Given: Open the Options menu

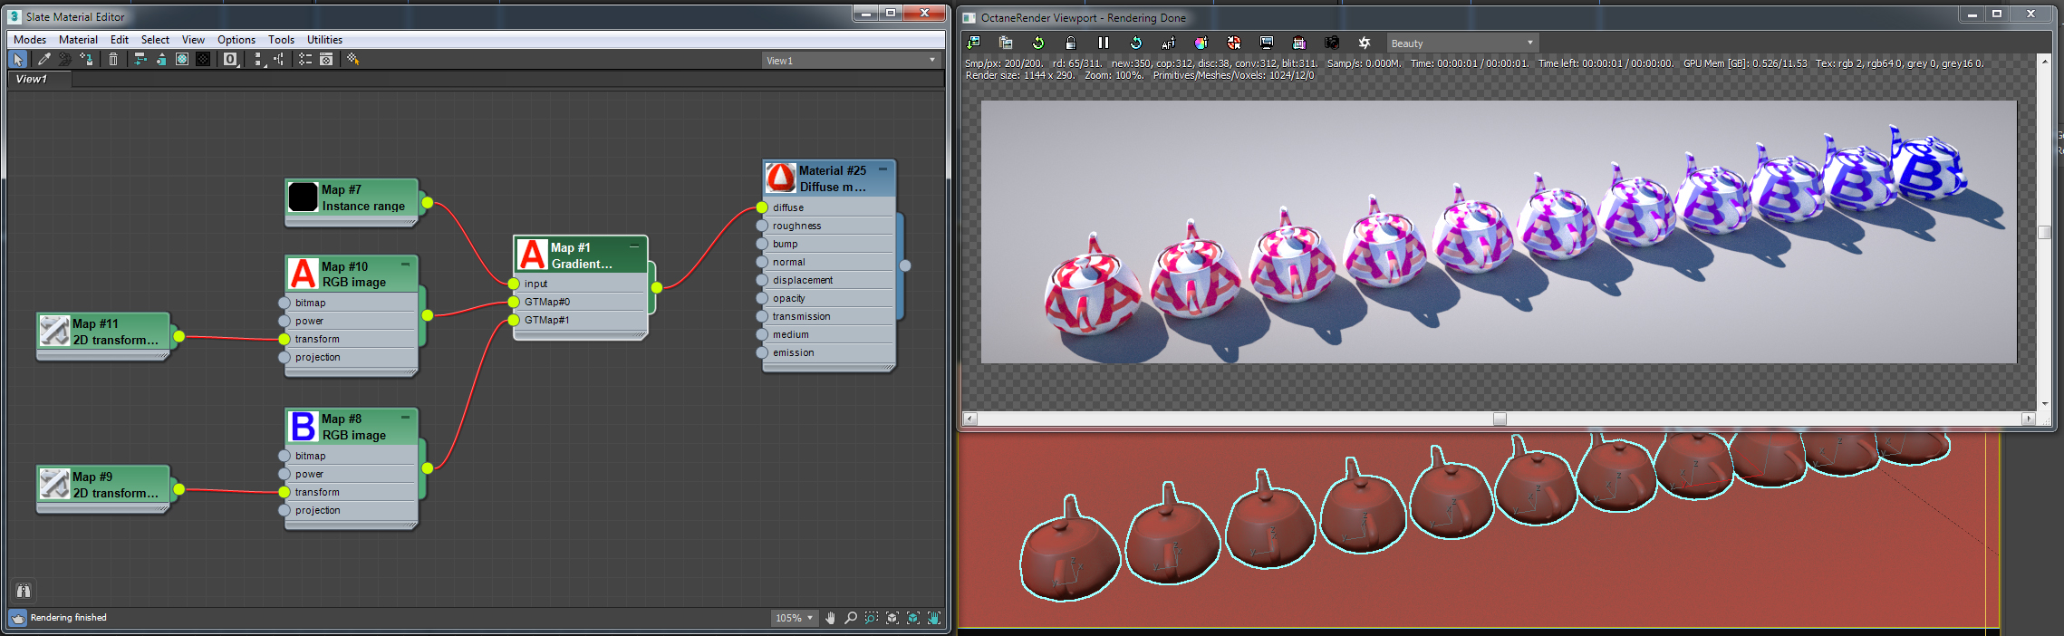Looking at the screenshot, I should (236, 40).
